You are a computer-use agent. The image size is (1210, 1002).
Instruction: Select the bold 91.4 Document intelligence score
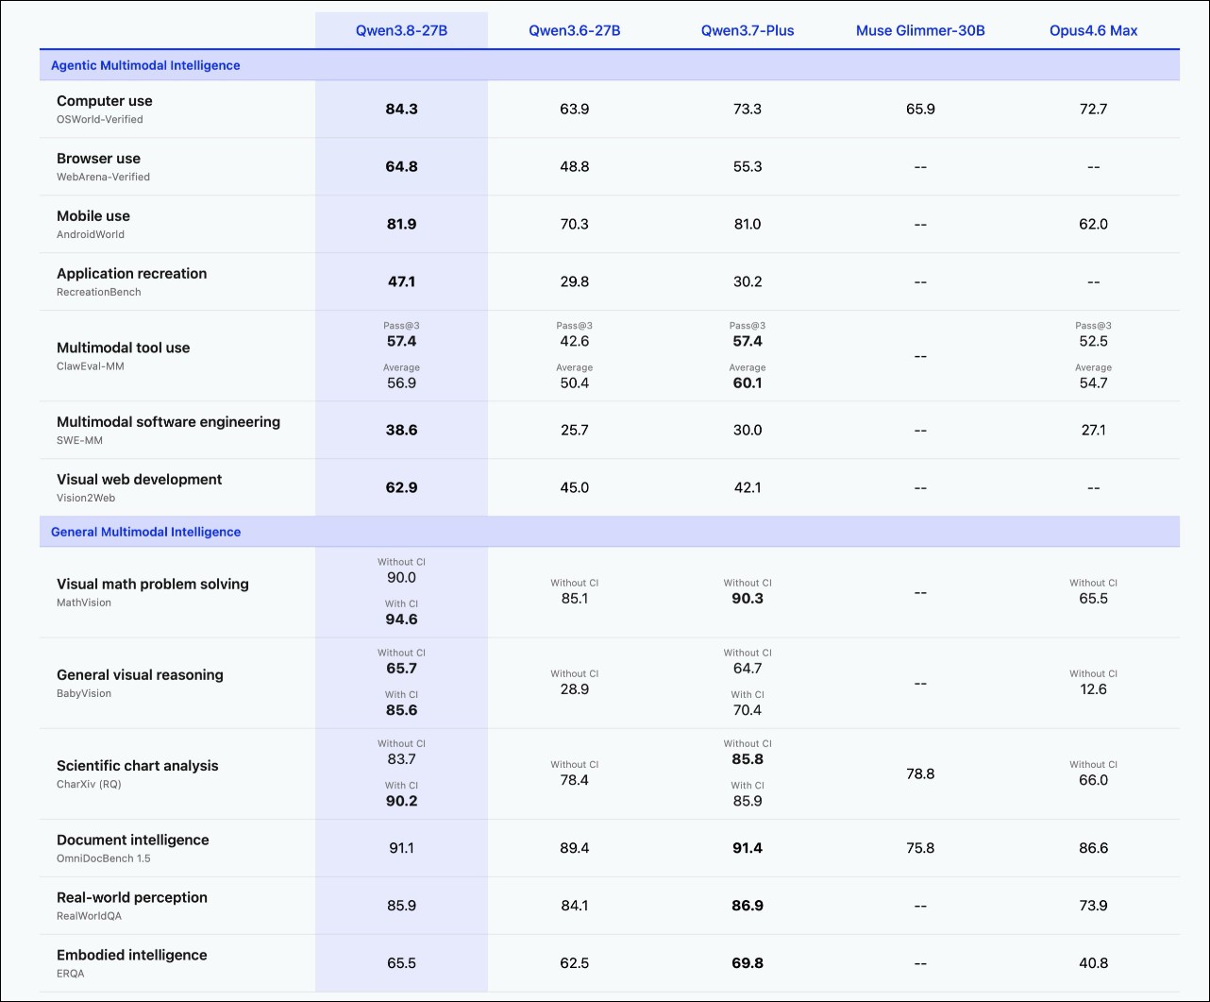tap(748, 849)
